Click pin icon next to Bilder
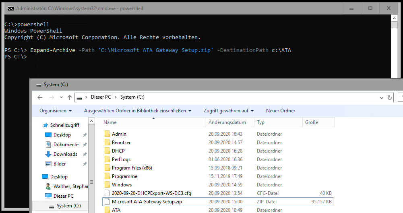The width and height of the screenshot is (403, 213). pyautogui.click(x=85, y=164)
